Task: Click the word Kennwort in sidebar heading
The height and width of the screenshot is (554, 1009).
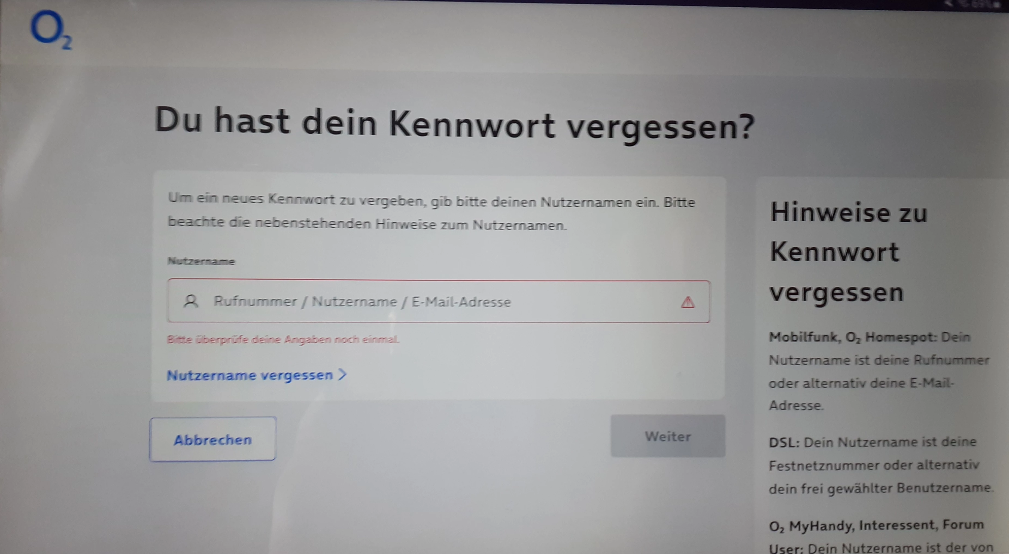Action: click(x=834, y=252)
